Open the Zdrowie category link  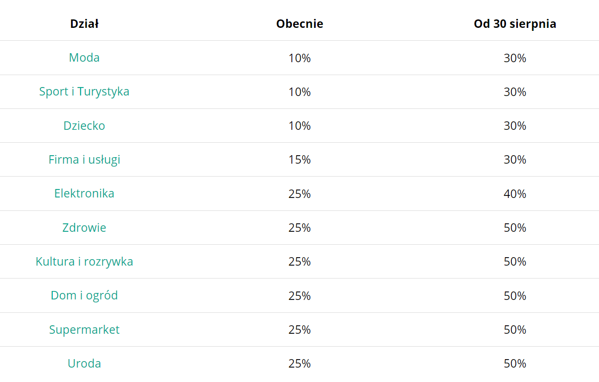point(84,227)
